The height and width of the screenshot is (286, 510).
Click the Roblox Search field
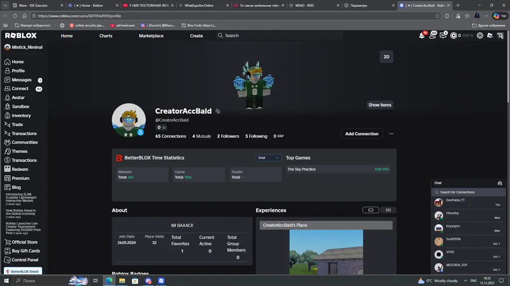(279, 36)
